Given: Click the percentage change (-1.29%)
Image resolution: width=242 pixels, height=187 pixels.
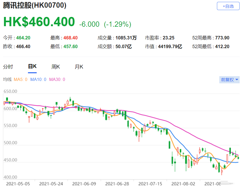Looking at the screenshot, I should tap(118, 24).
